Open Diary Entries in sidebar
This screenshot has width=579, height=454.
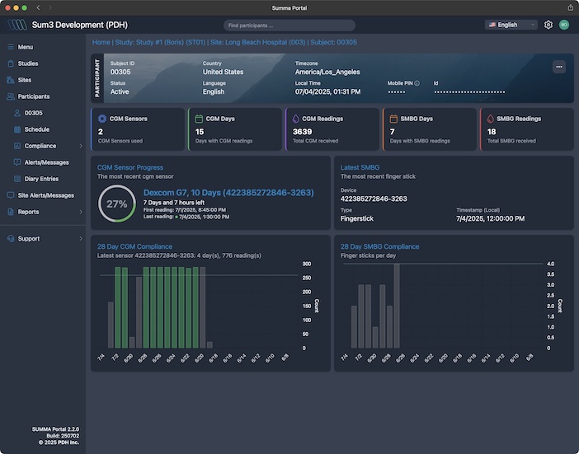[x=41, y=179]
